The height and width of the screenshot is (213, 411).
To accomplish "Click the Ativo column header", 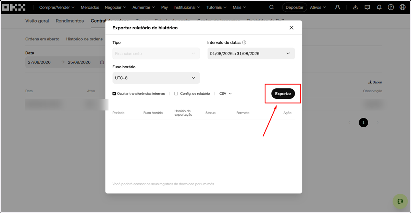I will (x=91, y=91).
